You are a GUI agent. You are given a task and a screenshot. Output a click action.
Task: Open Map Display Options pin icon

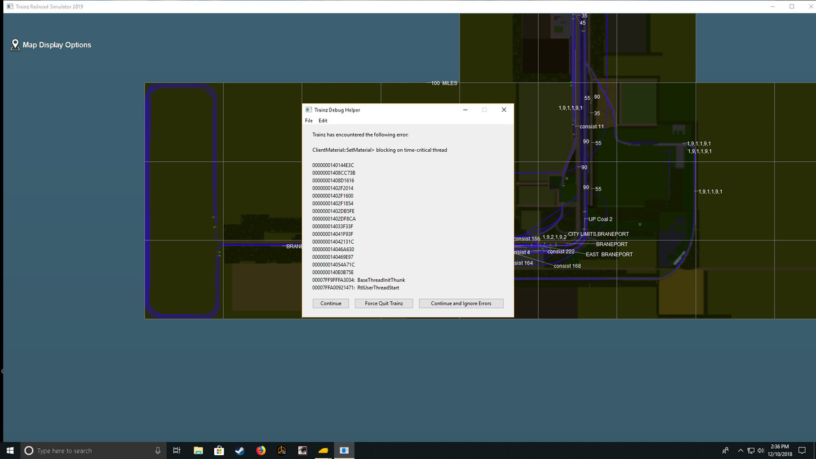click(15, 45)
